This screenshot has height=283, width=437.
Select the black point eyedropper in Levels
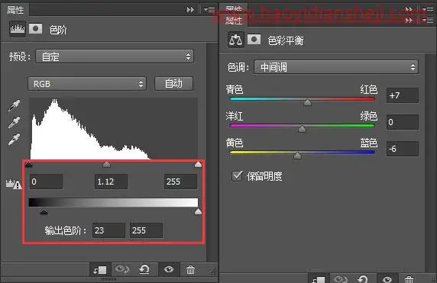[14, 105]
